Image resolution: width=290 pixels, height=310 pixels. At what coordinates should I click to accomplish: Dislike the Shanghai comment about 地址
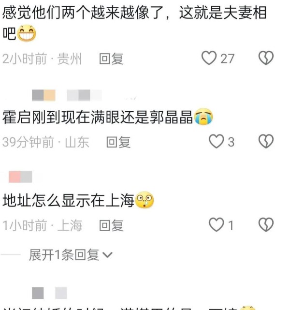[266, 225]
